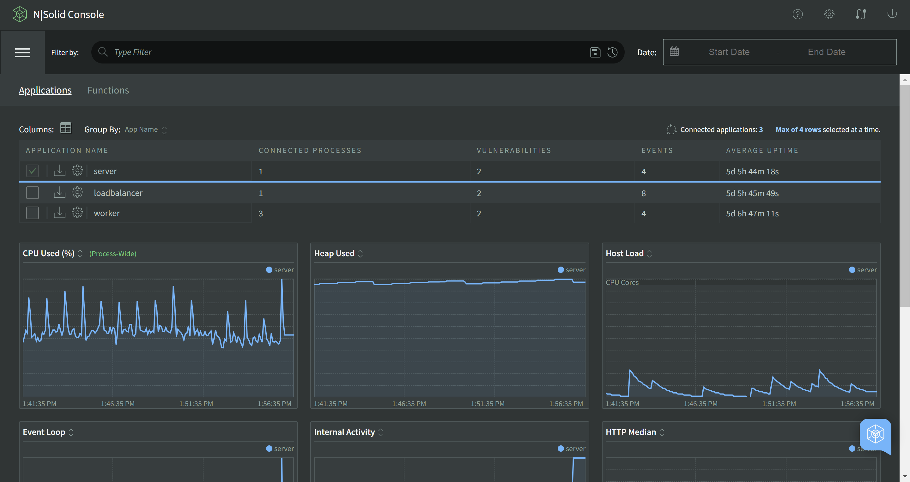The height and width of the screenshot is (482, 910).
Task: Click the Columns layout grid button
Action: [64, 128]
